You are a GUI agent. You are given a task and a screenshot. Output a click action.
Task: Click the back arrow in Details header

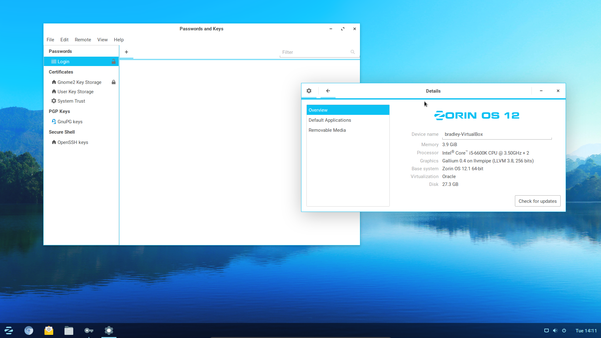tap(328, 91)
